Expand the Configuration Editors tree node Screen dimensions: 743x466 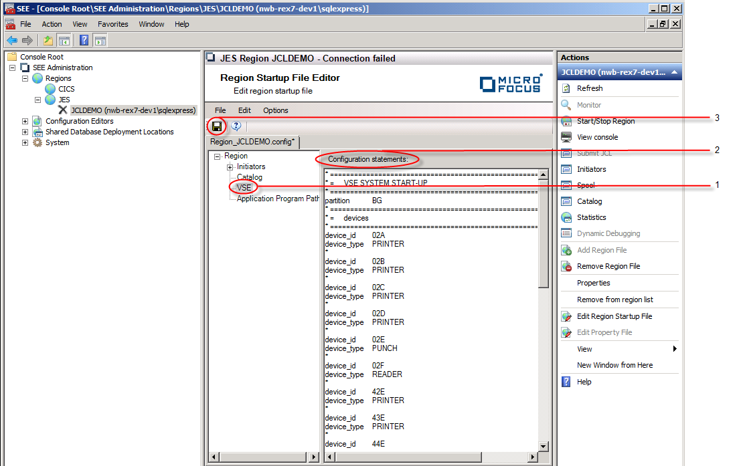pos(25,121)
